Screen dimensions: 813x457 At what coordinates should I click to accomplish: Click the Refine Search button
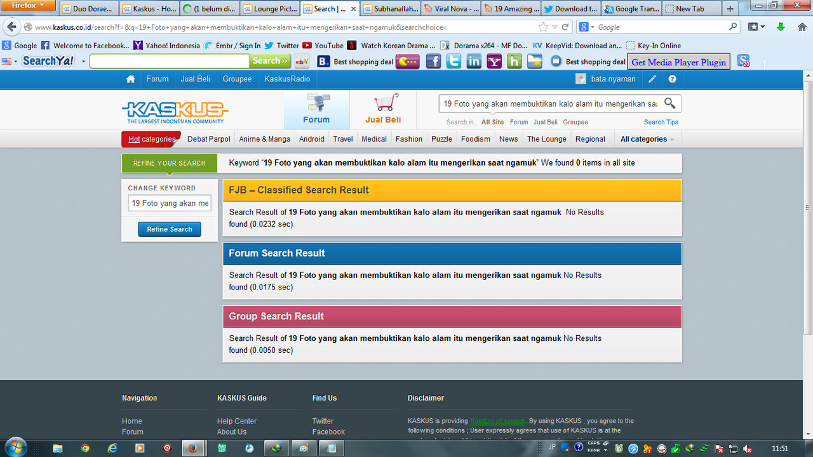coord(170,229)
